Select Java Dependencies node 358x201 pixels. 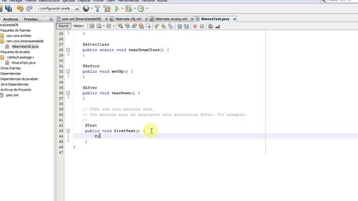coord(15,84)
